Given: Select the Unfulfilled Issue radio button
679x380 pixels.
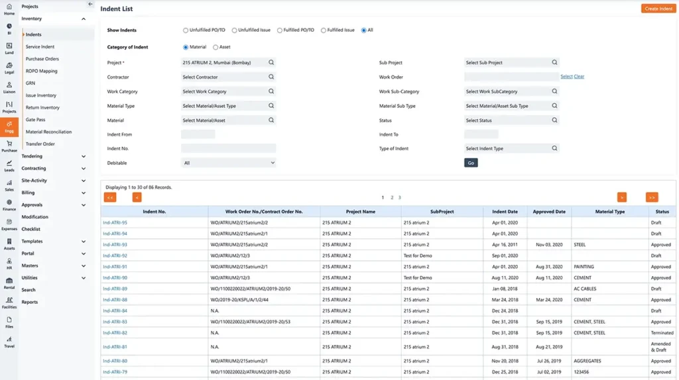Looking at the screenshot, I should point(234,30).
